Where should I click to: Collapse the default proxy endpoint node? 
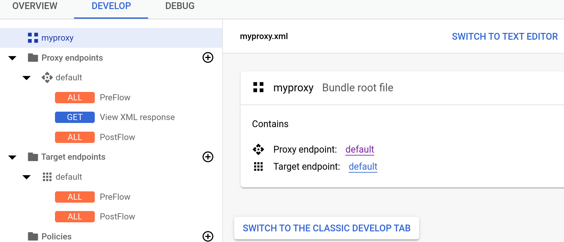click(27, 78)
